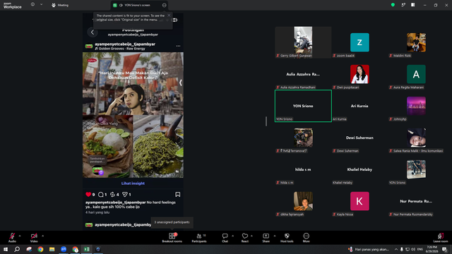Screen dimensions: 452x254
Task: Open view options on YON Sriono's screen tab
Action: click(x=164, y=5)
